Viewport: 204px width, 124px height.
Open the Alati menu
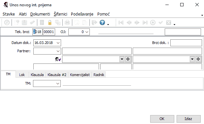[23, 14]
